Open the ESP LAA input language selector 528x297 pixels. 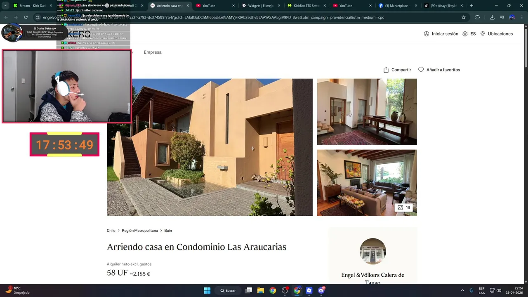point(482,290)
